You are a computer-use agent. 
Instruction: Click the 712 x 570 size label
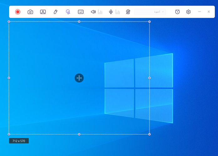(19, 141)
